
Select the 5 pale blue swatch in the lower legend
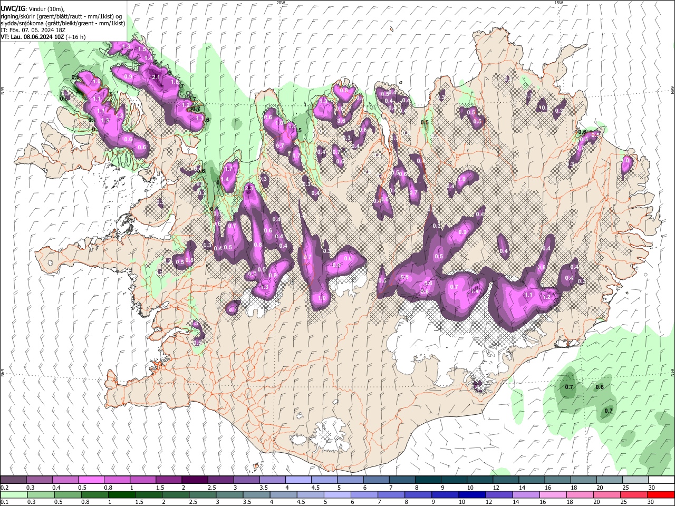point(337,495)
